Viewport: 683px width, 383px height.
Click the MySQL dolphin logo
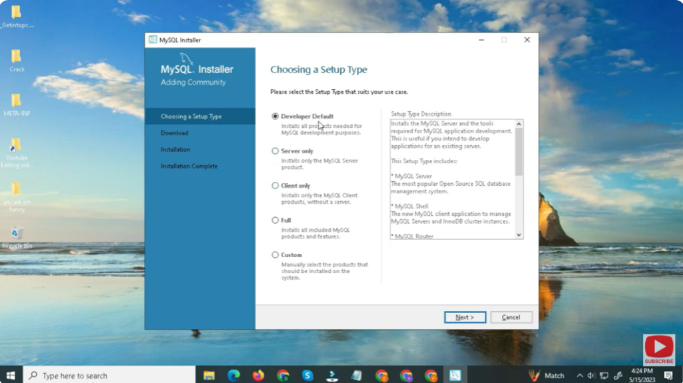[187, 59]
